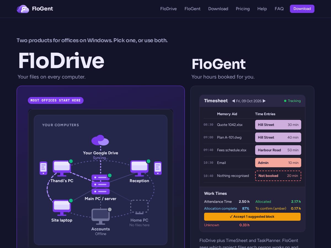Image resolution: width=331 pixels, height=248 pixels.
Task: Click the Time Entries column header
Action: click(265, 114)
